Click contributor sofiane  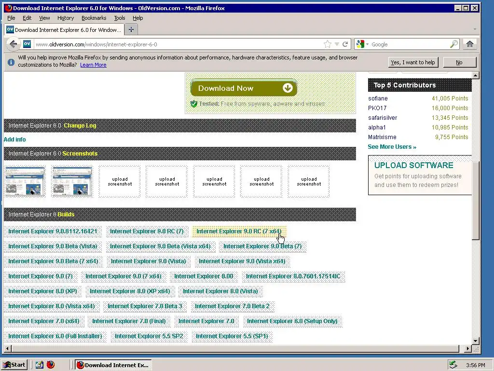tap(378, 99)
